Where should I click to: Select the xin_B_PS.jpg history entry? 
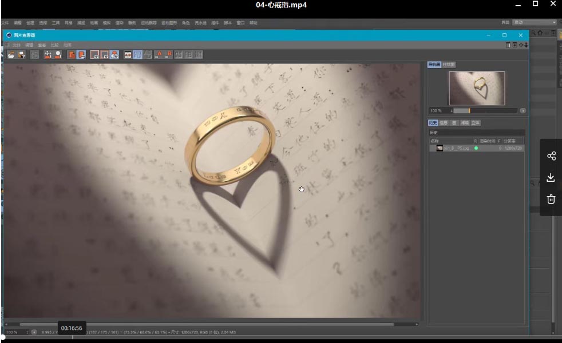tap(477, 148)
